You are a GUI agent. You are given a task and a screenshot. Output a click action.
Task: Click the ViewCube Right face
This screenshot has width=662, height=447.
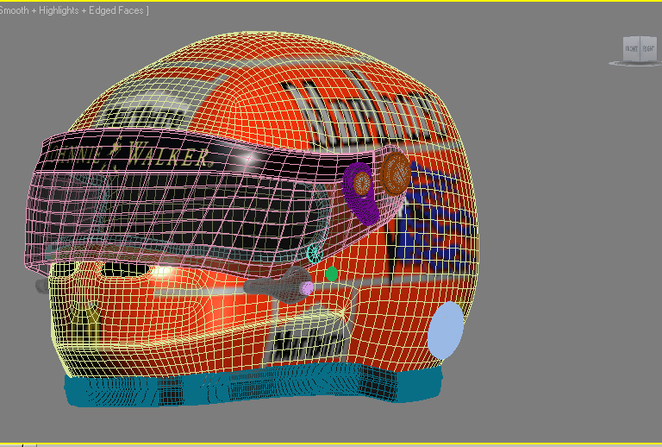pyautogui.click(x=648, y=48)
